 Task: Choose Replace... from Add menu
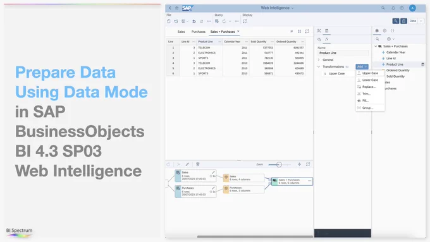coord(370,87)
